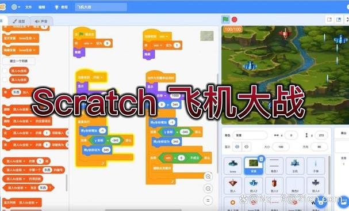Click the 当作为克隆体启动时 hat block
The image size is (349, 211).
pos(160,78)
